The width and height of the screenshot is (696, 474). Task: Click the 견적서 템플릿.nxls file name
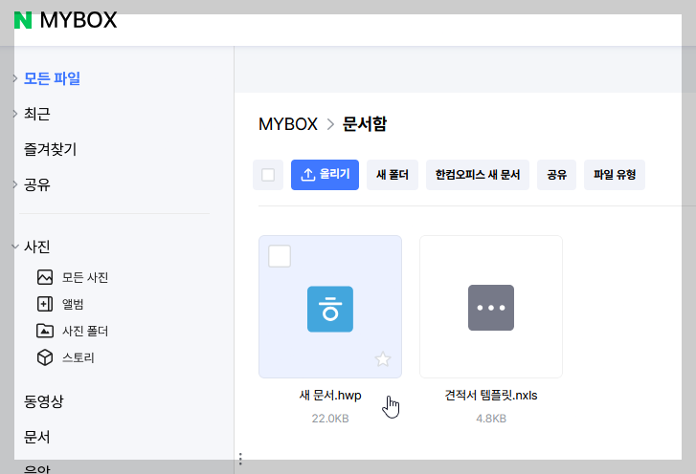[491, 395]
